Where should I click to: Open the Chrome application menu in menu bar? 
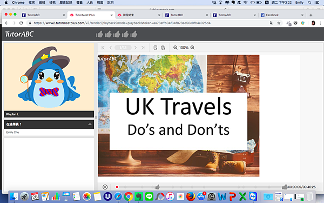pyautogui.click(x=18, y=3)
